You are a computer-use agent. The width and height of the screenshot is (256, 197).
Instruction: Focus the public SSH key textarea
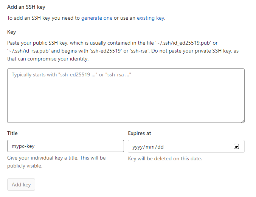click(x=126, y=96)
